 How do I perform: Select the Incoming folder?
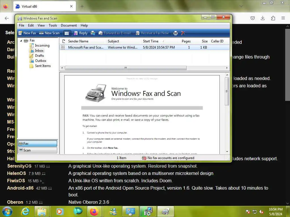(x=42, y=45)
